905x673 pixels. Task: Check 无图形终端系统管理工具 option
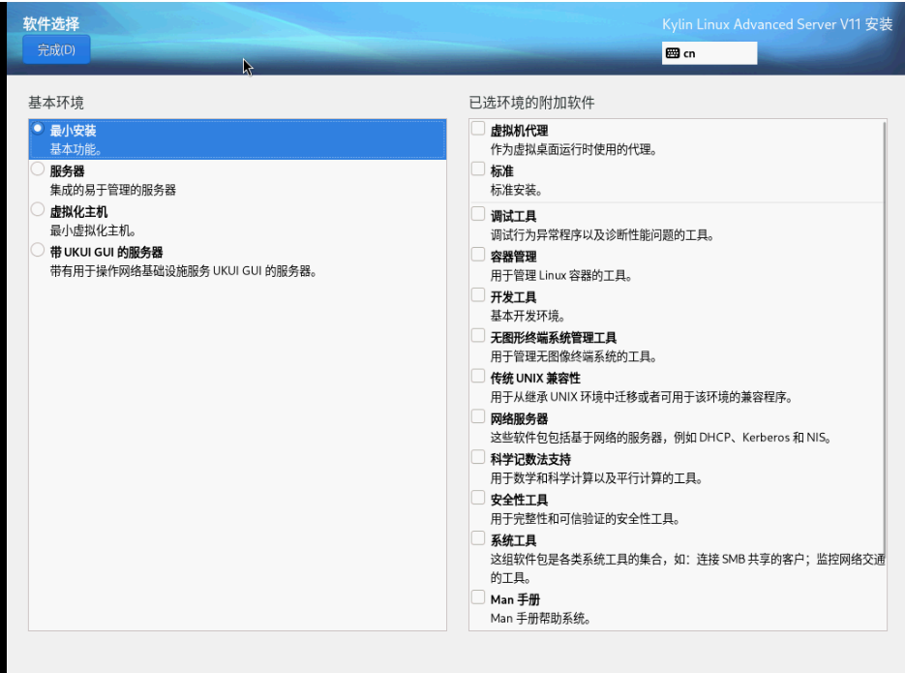[478, 336]
